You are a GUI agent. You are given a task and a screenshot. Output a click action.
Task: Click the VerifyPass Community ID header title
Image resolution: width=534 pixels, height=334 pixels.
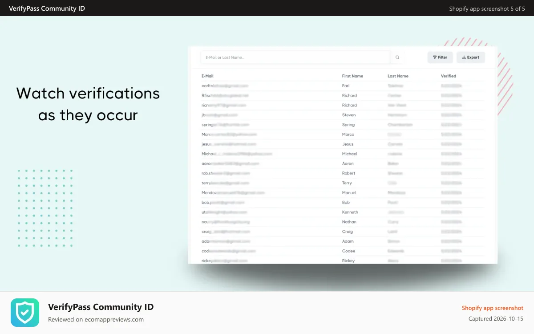[47, 8]
